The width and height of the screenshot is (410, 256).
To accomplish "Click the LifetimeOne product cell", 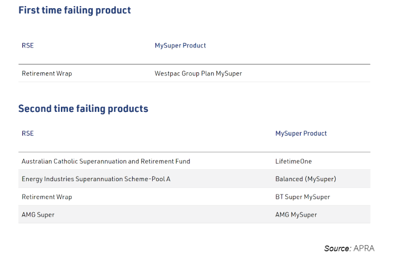I will (293, 161).
